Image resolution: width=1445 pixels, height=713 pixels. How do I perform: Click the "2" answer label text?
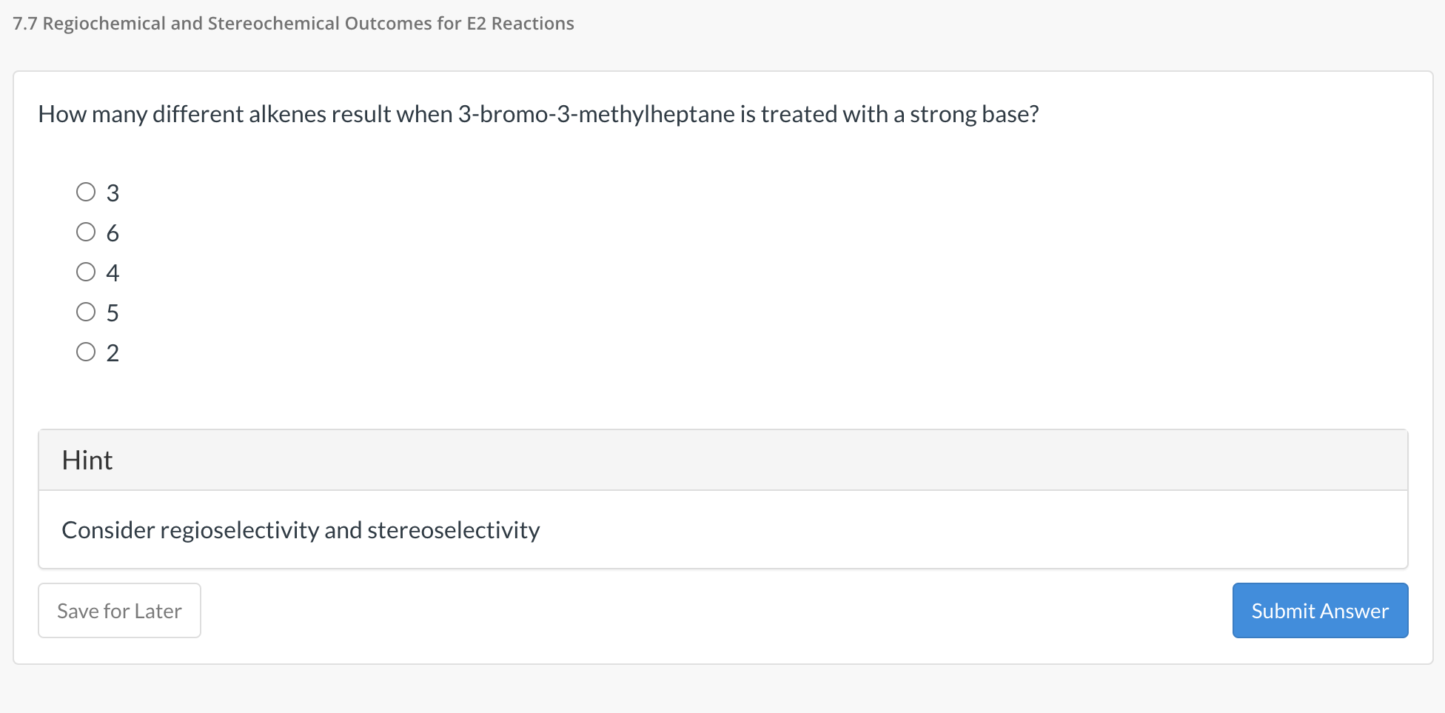pos(113,353)
